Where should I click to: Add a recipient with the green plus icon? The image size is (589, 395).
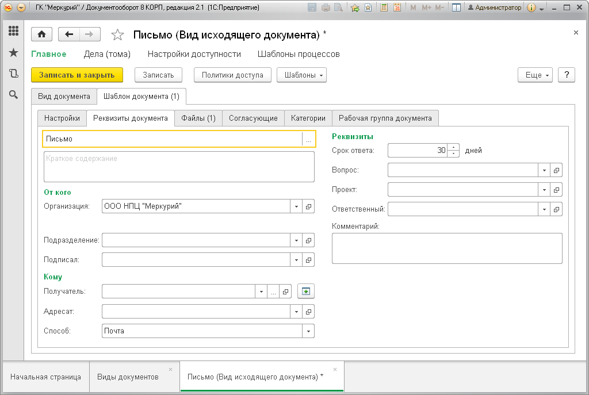click(x=306, y=292)
